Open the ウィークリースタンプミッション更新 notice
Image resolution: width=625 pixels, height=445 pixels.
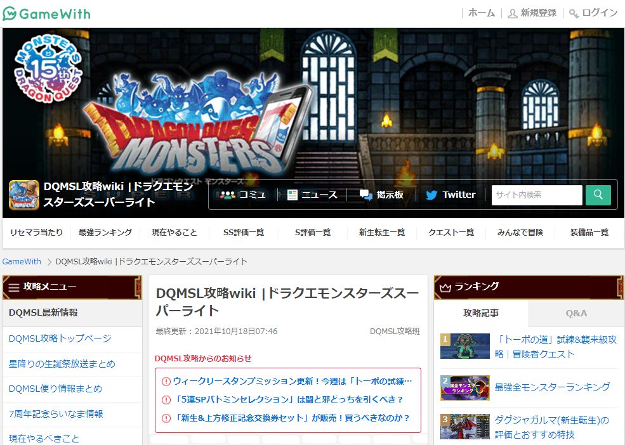(x=292, y=381)
